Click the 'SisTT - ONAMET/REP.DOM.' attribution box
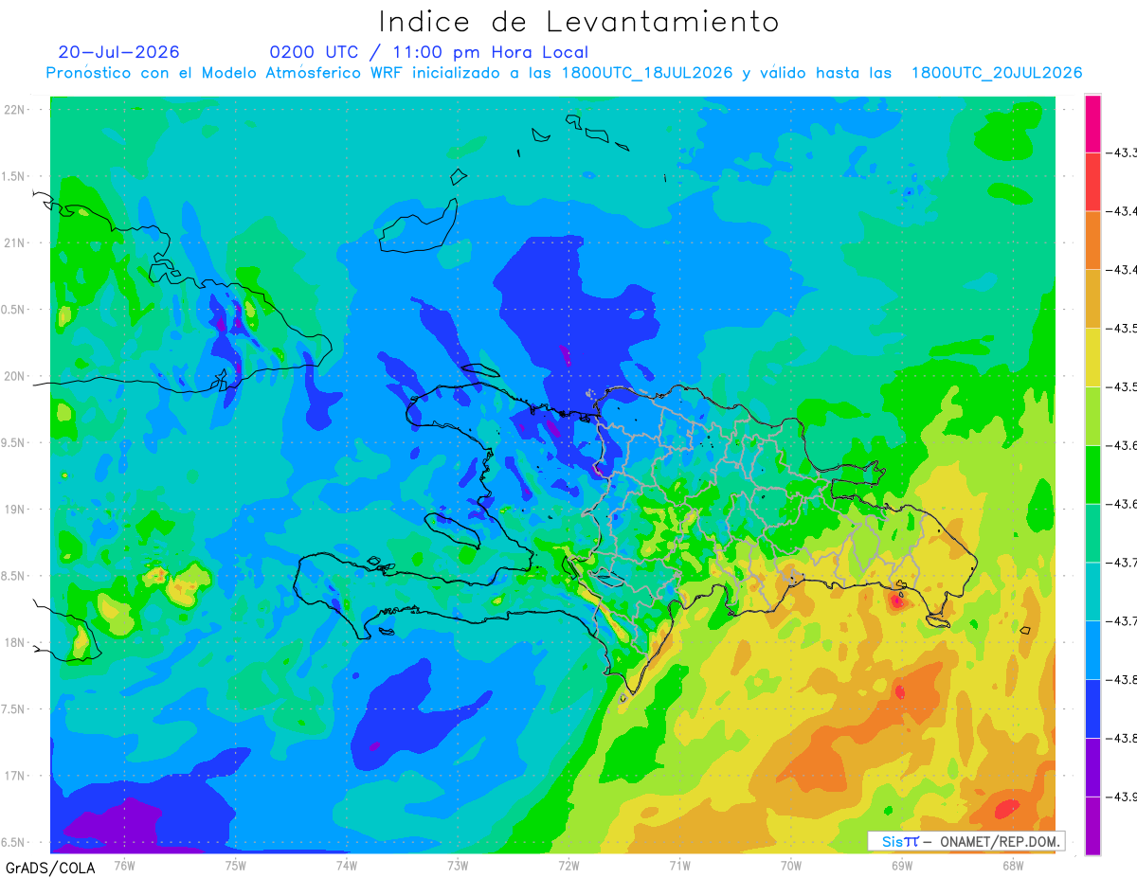This screenshot has height=878, width=1137. tap(966, 841)
